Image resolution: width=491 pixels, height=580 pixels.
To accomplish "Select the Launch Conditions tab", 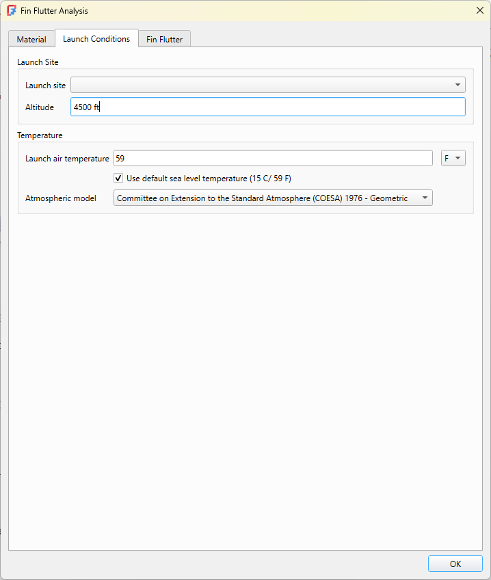I will pyautogui.click(x=96, y=39).
